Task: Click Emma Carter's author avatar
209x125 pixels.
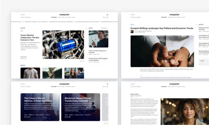Action: (x=132, y=32)
